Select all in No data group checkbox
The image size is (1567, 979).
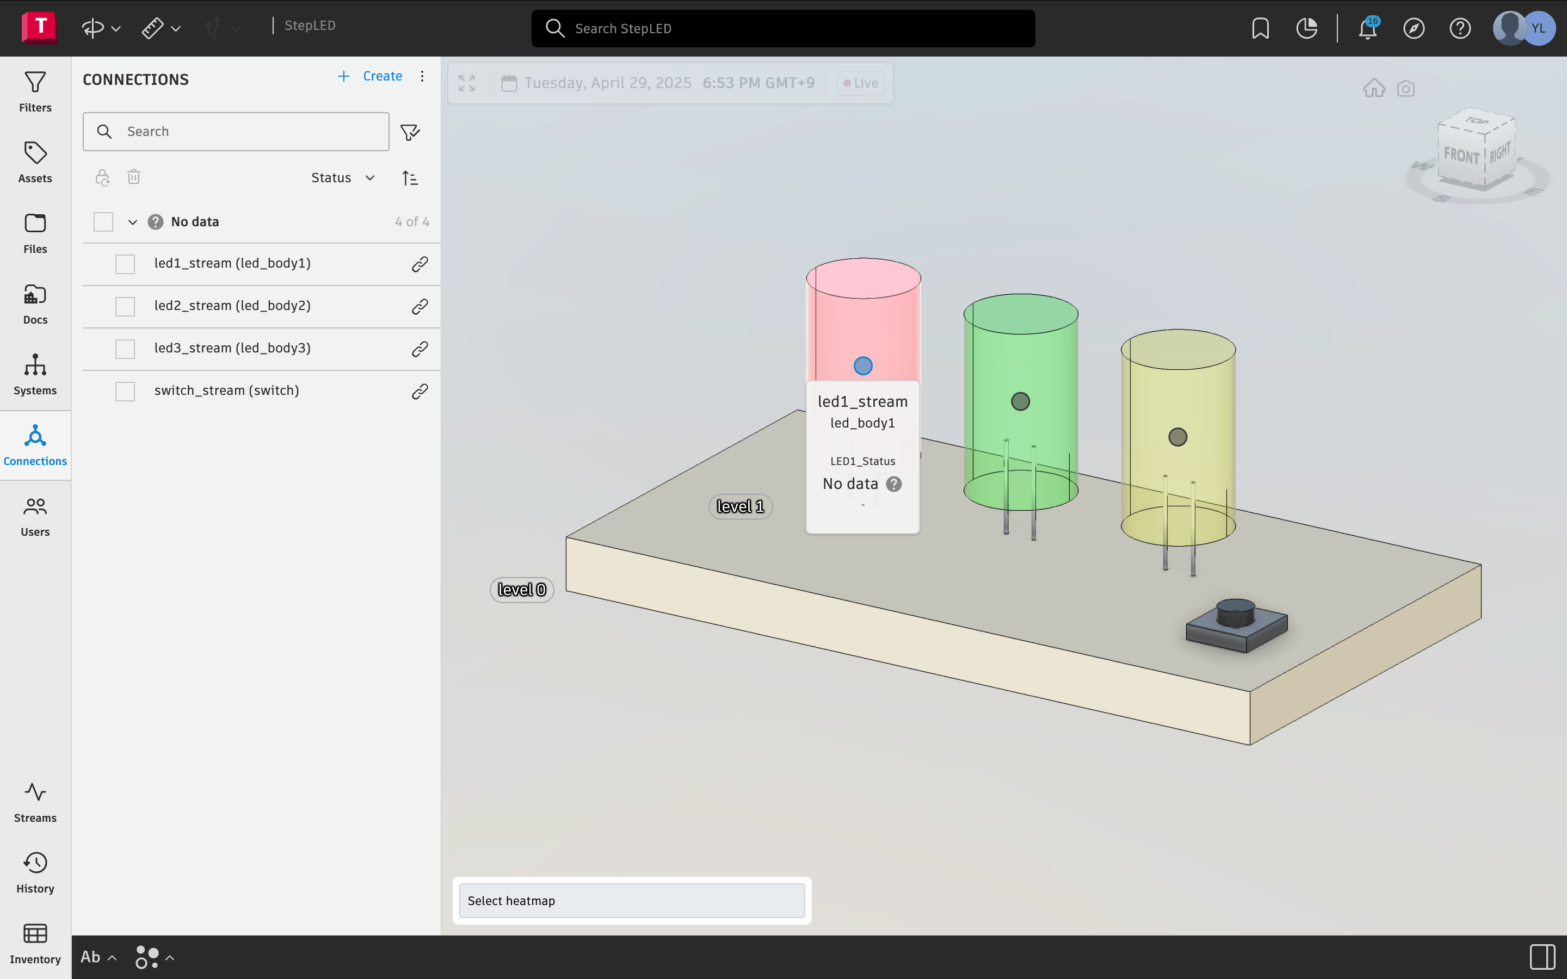[103, 222]
